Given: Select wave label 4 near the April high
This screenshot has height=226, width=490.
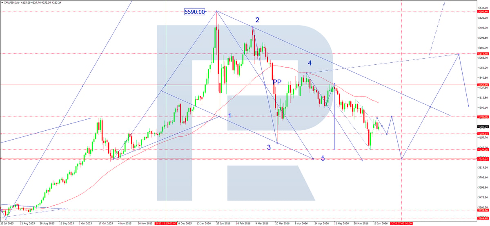Looking at the screenshot, I should [x=310, y=63].
